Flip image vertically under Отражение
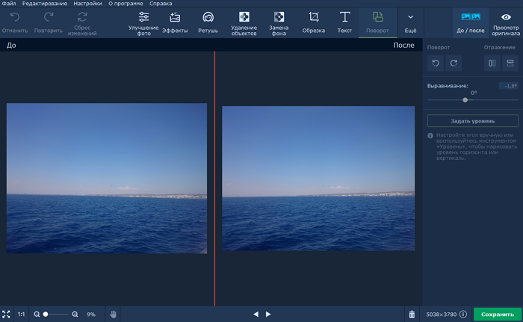This screenshot has height=322, width=523. point(510,64)
